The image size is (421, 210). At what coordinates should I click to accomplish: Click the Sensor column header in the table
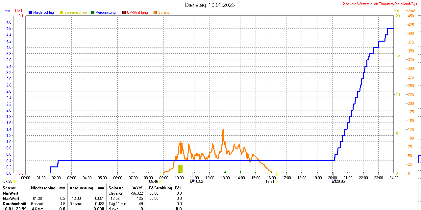click(x=9, y=188)
